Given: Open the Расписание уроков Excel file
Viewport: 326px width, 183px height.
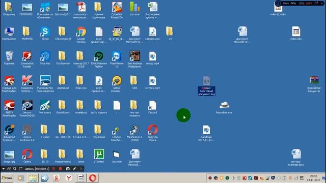Looking at the screenshot, I should click(x=152, y=10).
